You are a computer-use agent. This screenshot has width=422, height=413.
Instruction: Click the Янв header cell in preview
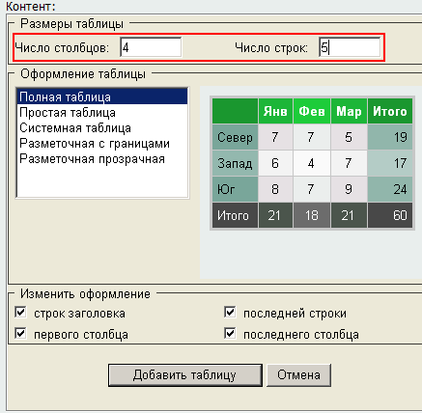pyautogui.click(x=275, y=111)
